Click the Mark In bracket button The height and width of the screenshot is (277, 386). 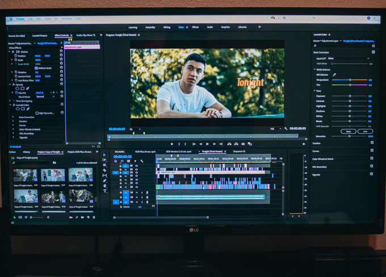(x=179, y=144)
